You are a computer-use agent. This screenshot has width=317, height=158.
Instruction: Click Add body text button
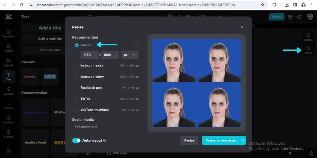tap(50, 50)
